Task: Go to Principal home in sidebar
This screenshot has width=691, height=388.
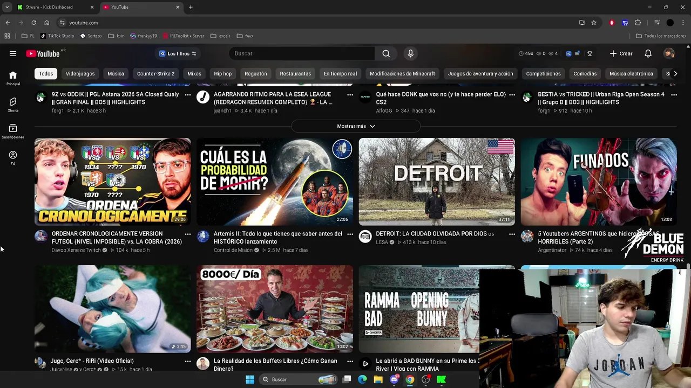Action: 13,78
